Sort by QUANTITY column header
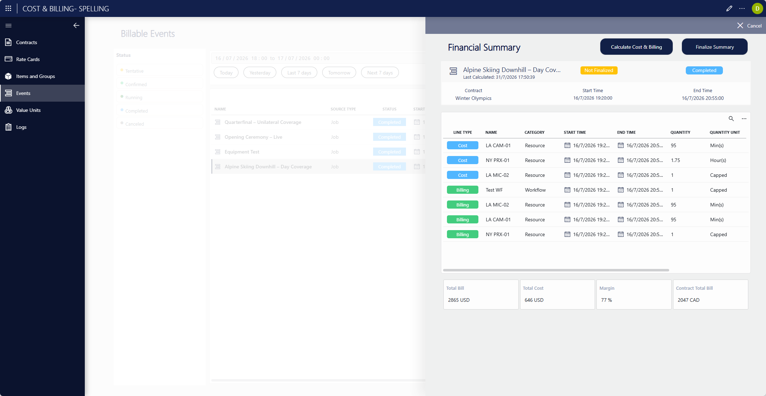 point(680,132)
